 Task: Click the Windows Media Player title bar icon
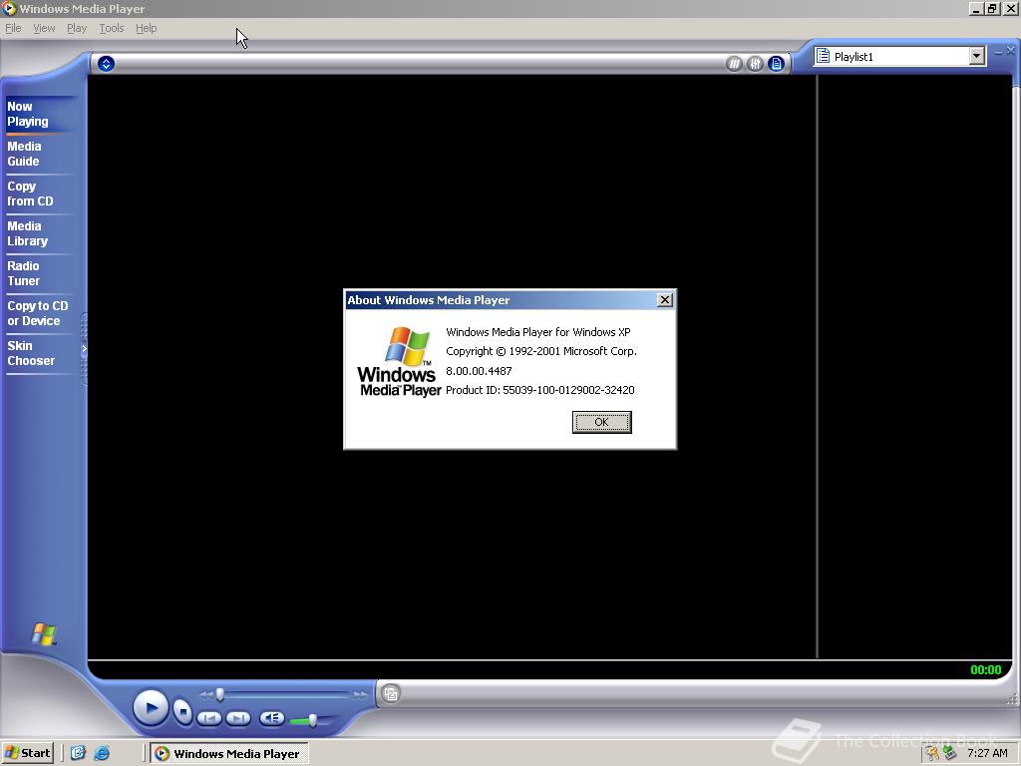pos(9,8)
